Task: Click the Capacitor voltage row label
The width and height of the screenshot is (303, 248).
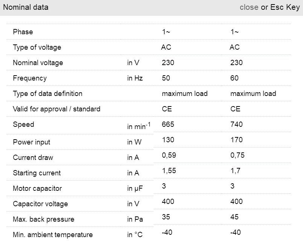Action: pyautogui.click(x=40, y=204)
